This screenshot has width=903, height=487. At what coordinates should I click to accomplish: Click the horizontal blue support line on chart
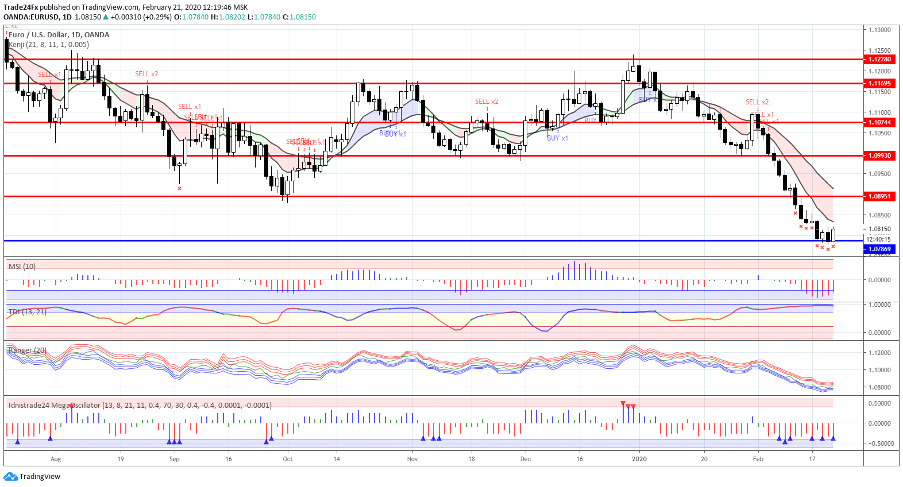[x=433, y=240]
